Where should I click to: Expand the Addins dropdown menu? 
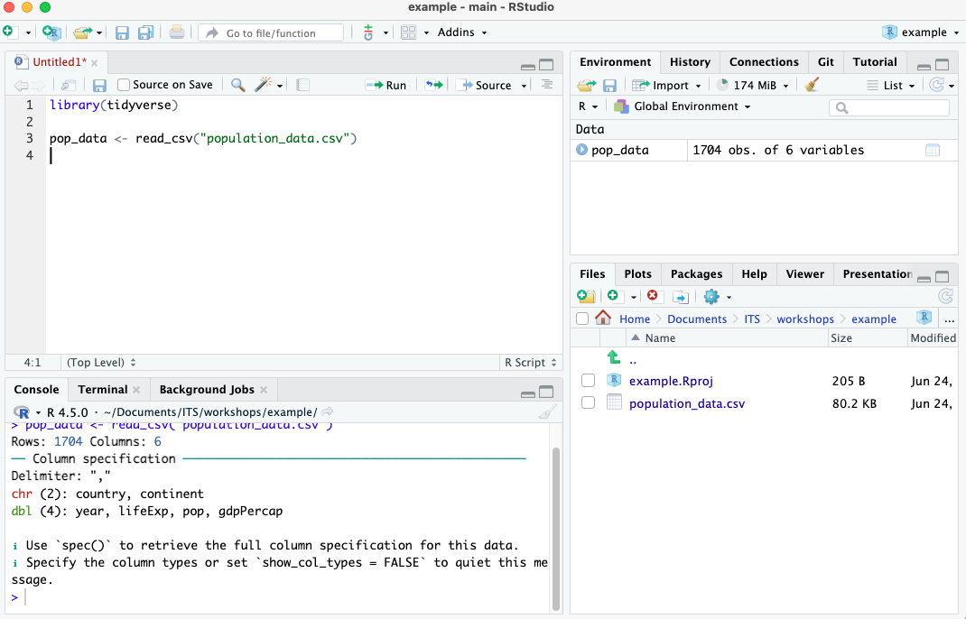[x=462, y=32]
